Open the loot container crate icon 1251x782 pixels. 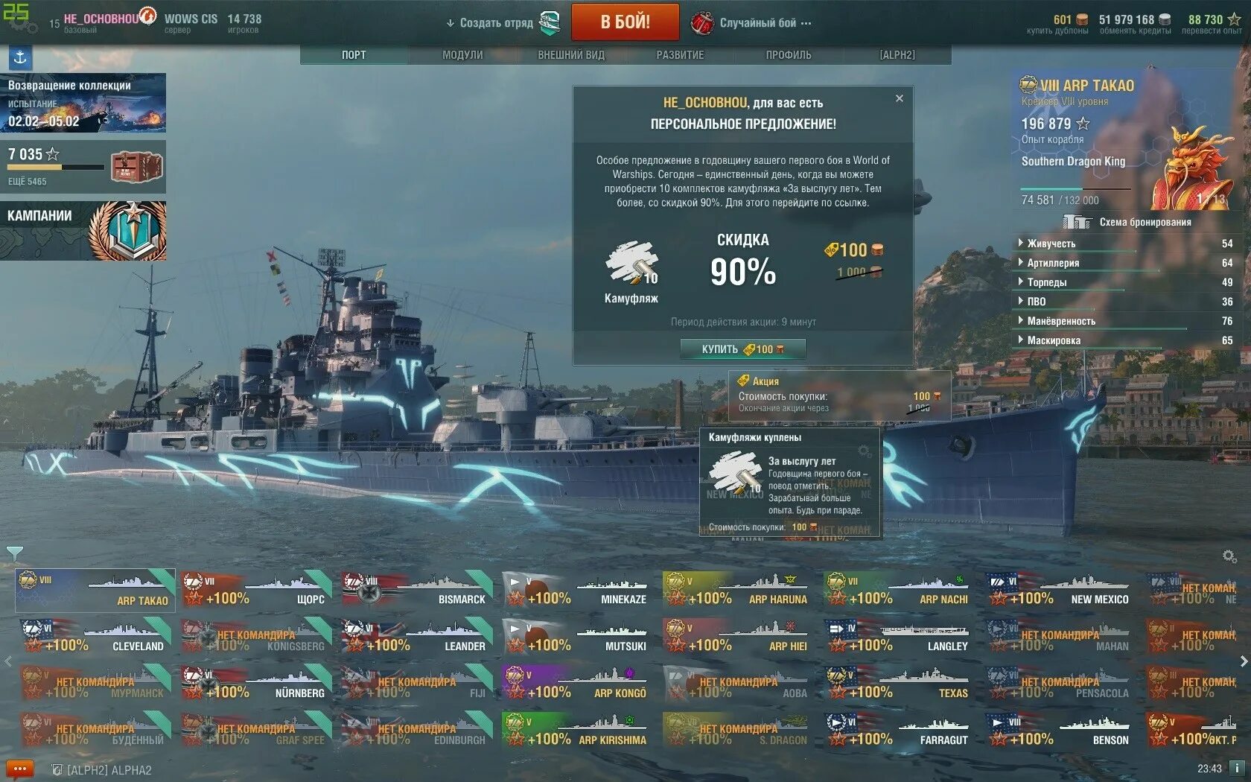(136, 167)
